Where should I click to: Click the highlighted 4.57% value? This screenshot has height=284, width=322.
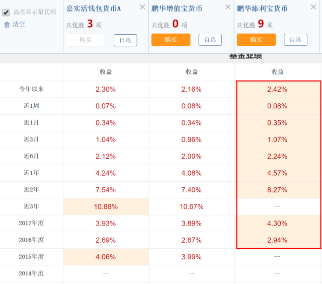tap(277, 173)
